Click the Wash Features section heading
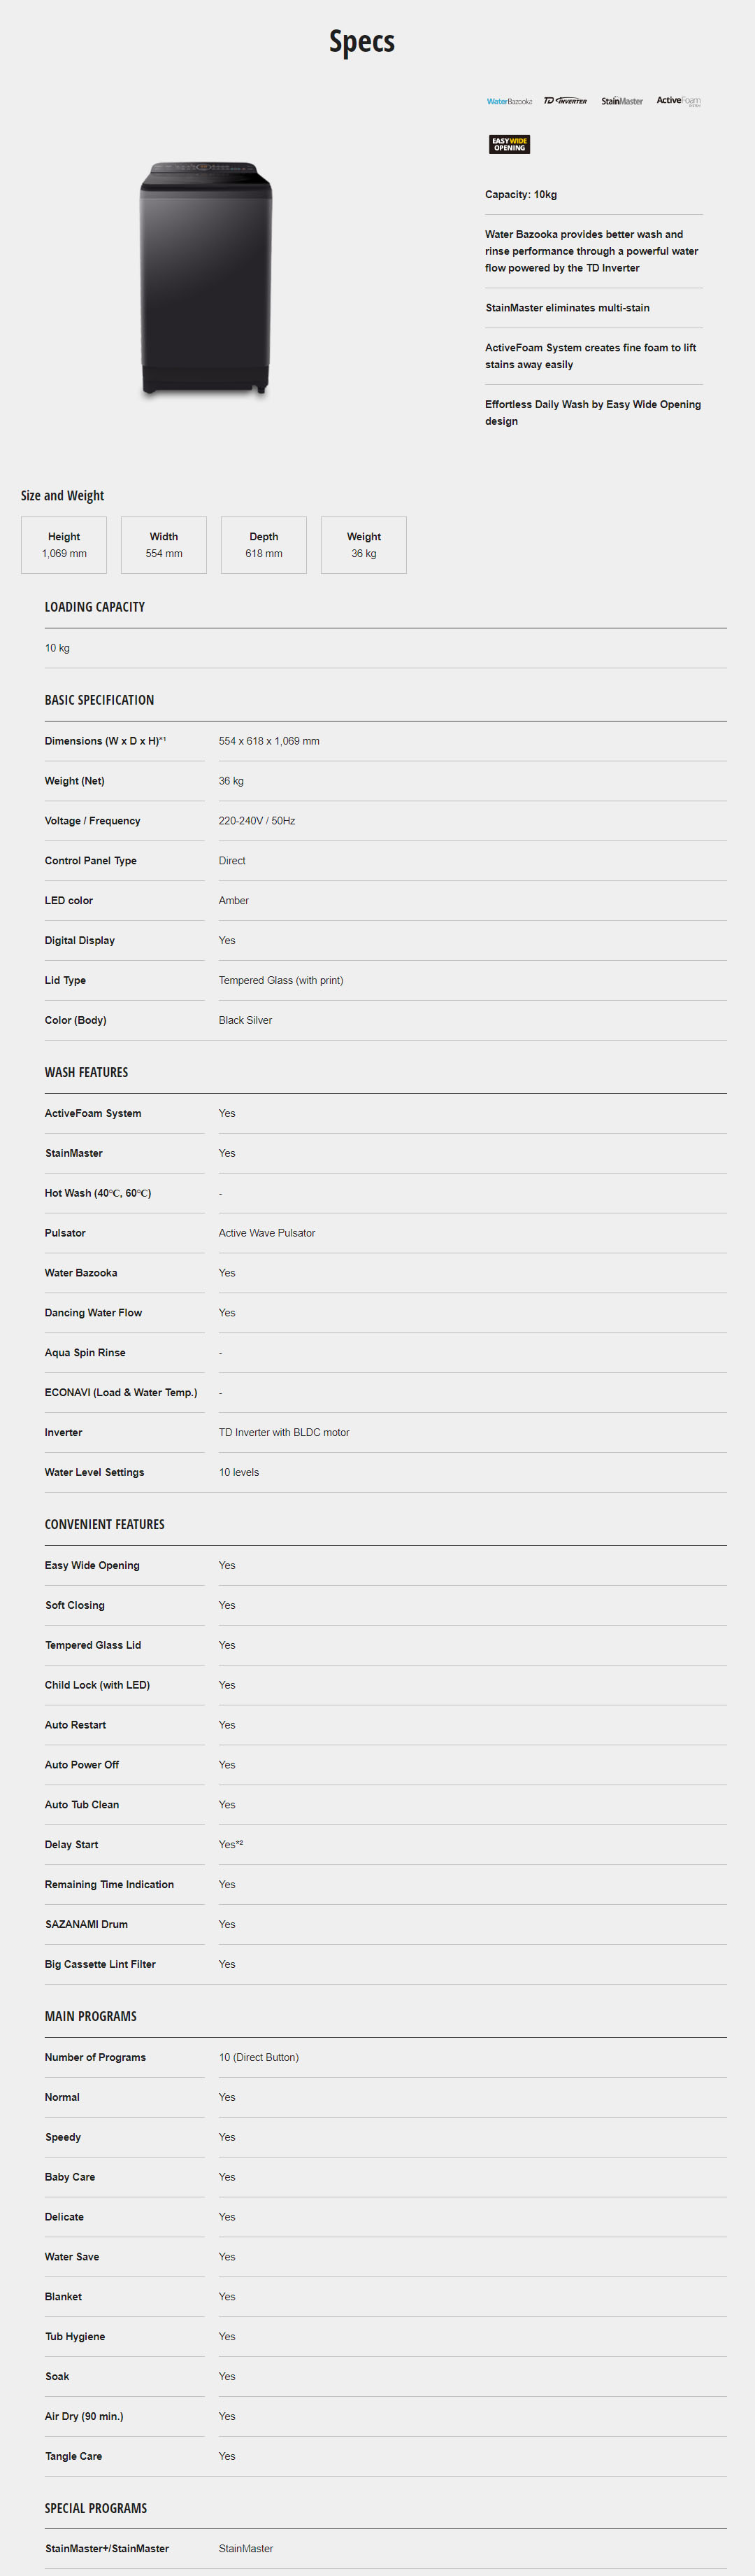The width and height of the screenshot is (755, 2576). coord(86,1072)
